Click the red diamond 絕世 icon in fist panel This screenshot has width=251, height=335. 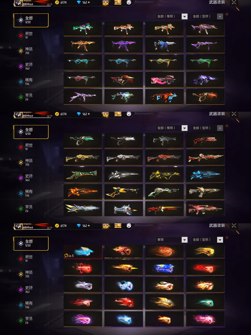[21, 259]
